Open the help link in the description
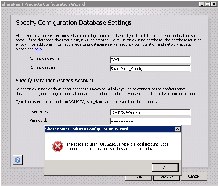 coord(38,49)
